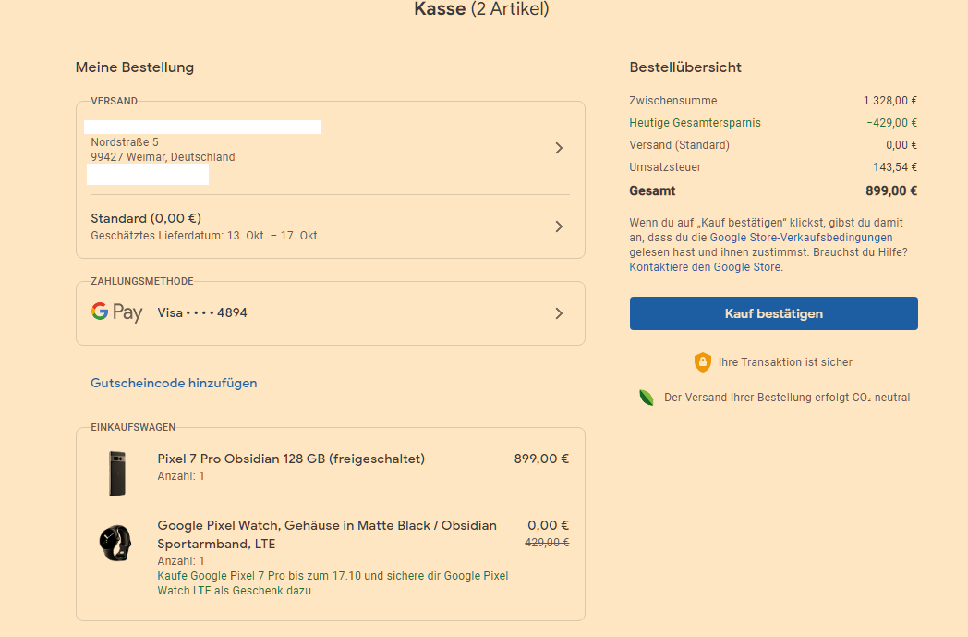Viewport: 968px width, 637px height.
Task: Click the ZAHLUNGSMETHODE section label
Action: (142, 281)
